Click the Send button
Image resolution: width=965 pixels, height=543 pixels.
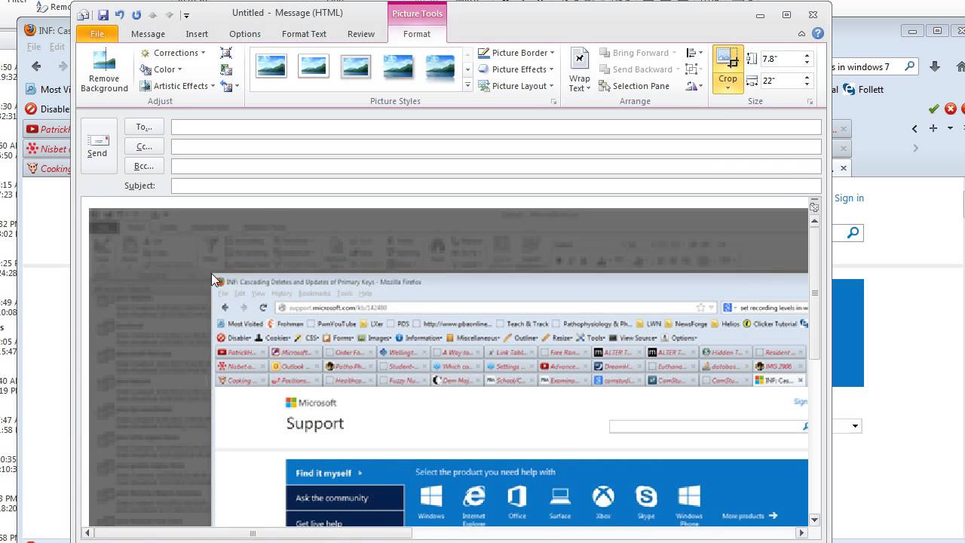(x=97, y=146)
